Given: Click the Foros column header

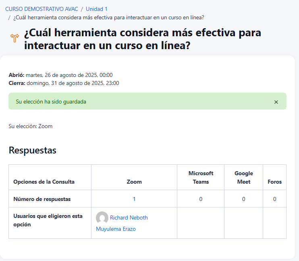Looking at the screenshot, I should [x=274, y=182].
